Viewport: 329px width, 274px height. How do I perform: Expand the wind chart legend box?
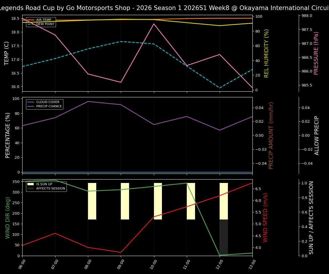[46, 186]
